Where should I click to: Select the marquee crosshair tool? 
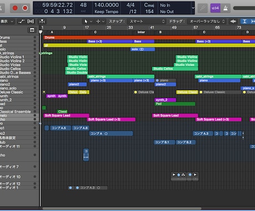98,22
